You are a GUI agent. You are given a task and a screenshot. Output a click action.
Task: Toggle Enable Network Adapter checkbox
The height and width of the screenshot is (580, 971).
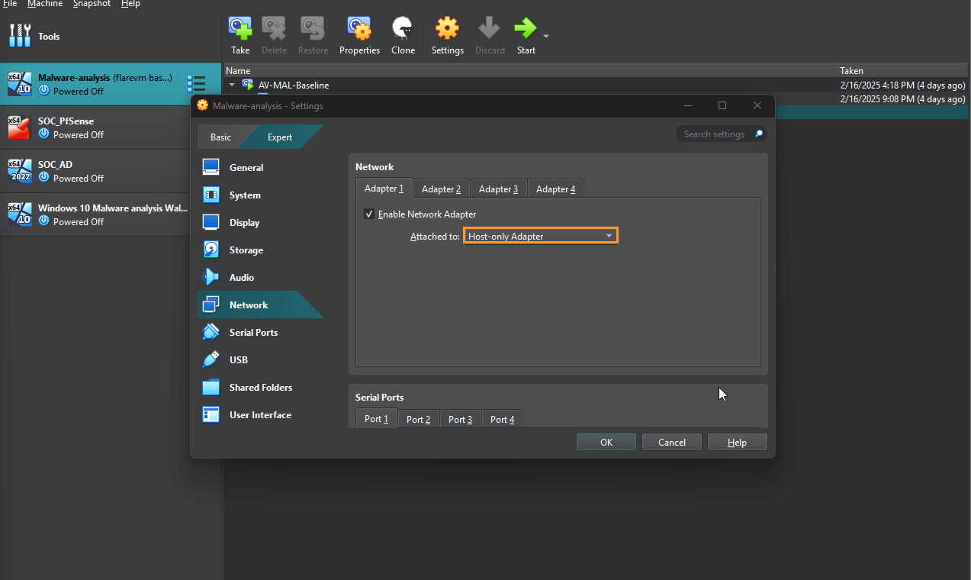pos(369,214)
